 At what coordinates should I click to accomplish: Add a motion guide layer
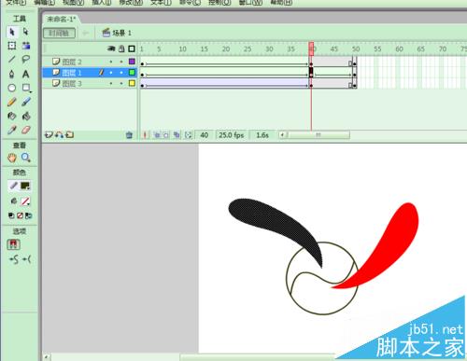pos(59,134)
